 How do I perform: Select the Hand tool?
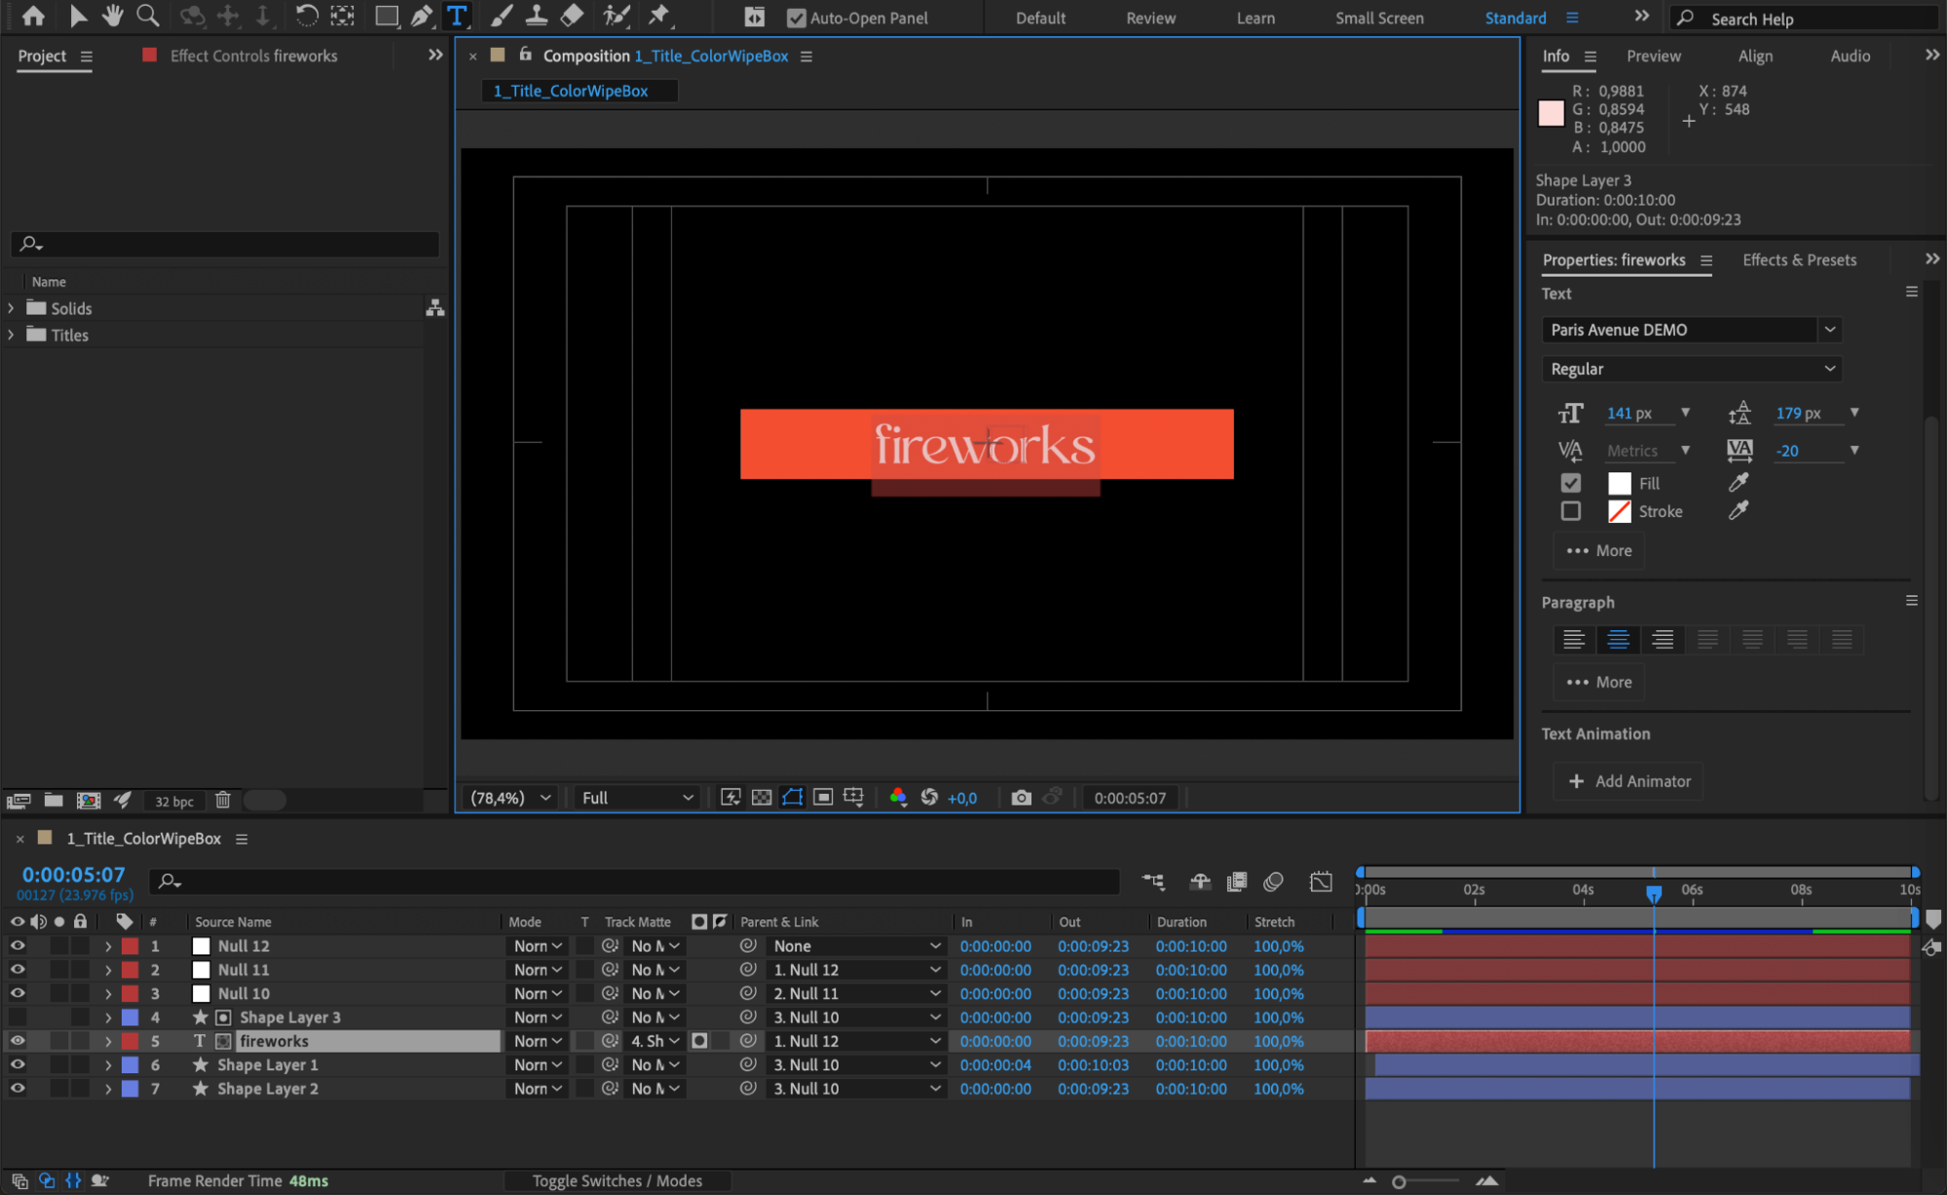pyautogui.click(x=113, y=16)
